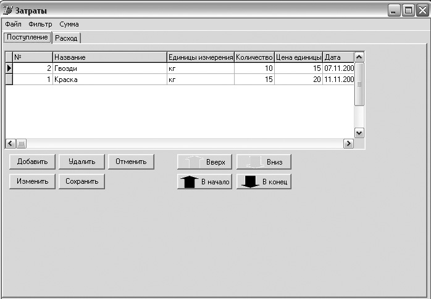
Task: Maximize the Затраты window
Action: click(x=408, y=10)
